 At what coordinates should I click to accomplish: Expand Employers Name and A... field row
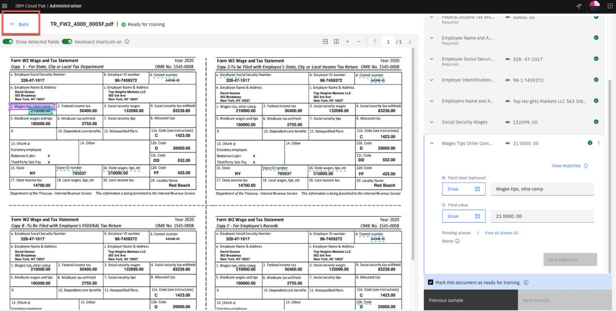tap(432, 101)
